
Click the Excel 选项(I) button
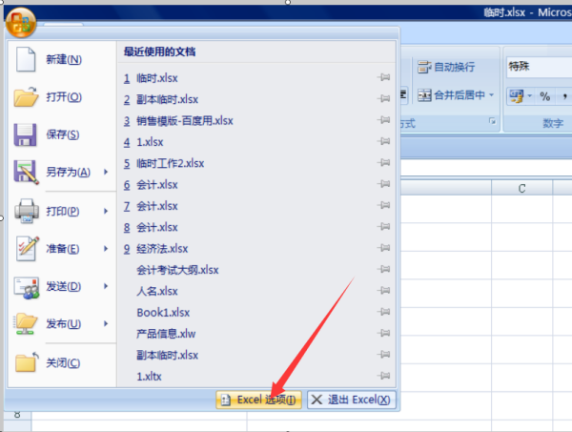(258, 400)
